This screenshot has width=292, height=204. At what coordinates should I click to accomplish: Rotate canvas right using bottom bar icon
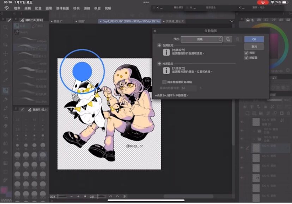click(x=117, y=196)
